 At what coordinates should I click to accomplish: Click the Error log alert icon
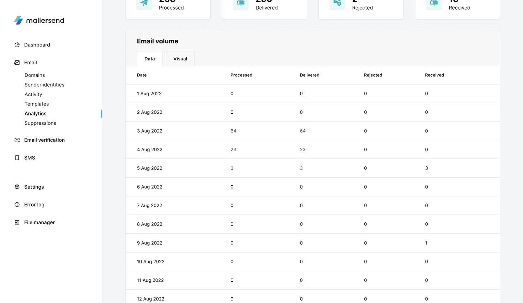tap(17, 205)
